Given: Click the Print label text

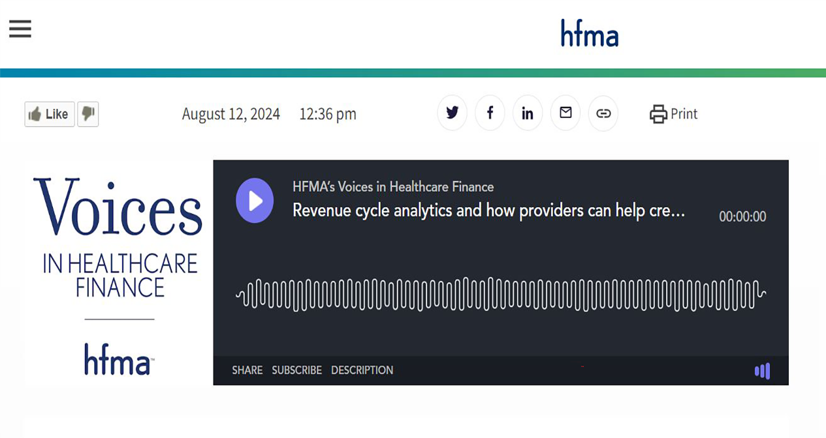Looking at the screenshot, I should tap(683, 113).
